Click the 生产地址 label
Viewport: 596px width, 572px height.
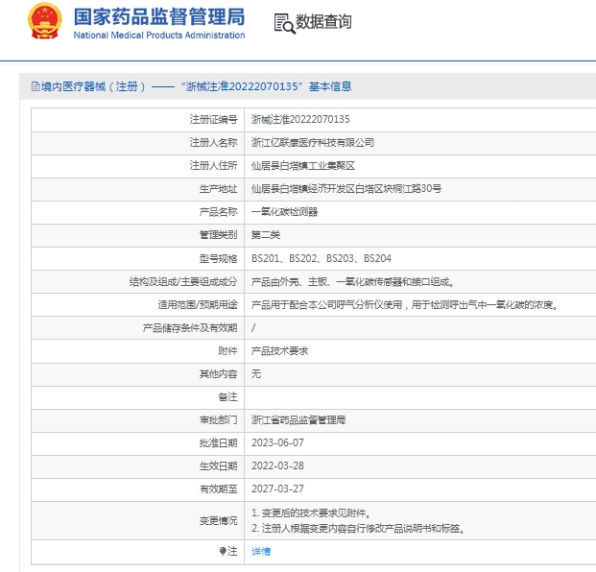coord(218,188)
